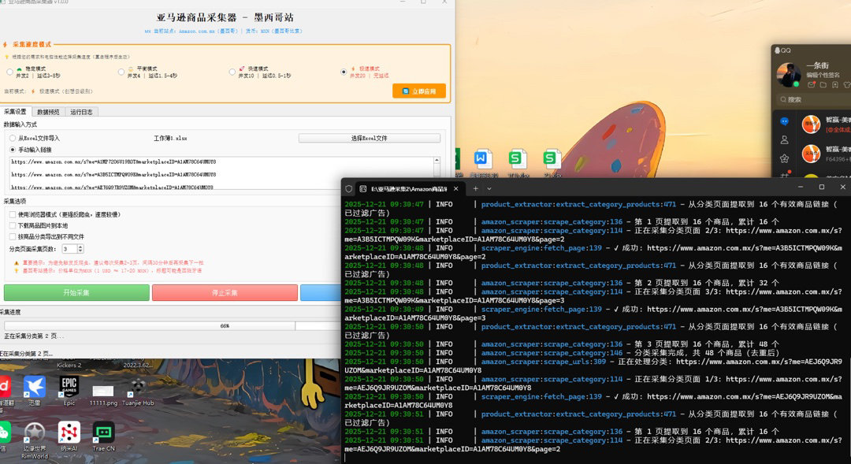Open first 智赢 group chat avatar in QQ
This screenshot has width=851, height=464.
tap(811, 124)
